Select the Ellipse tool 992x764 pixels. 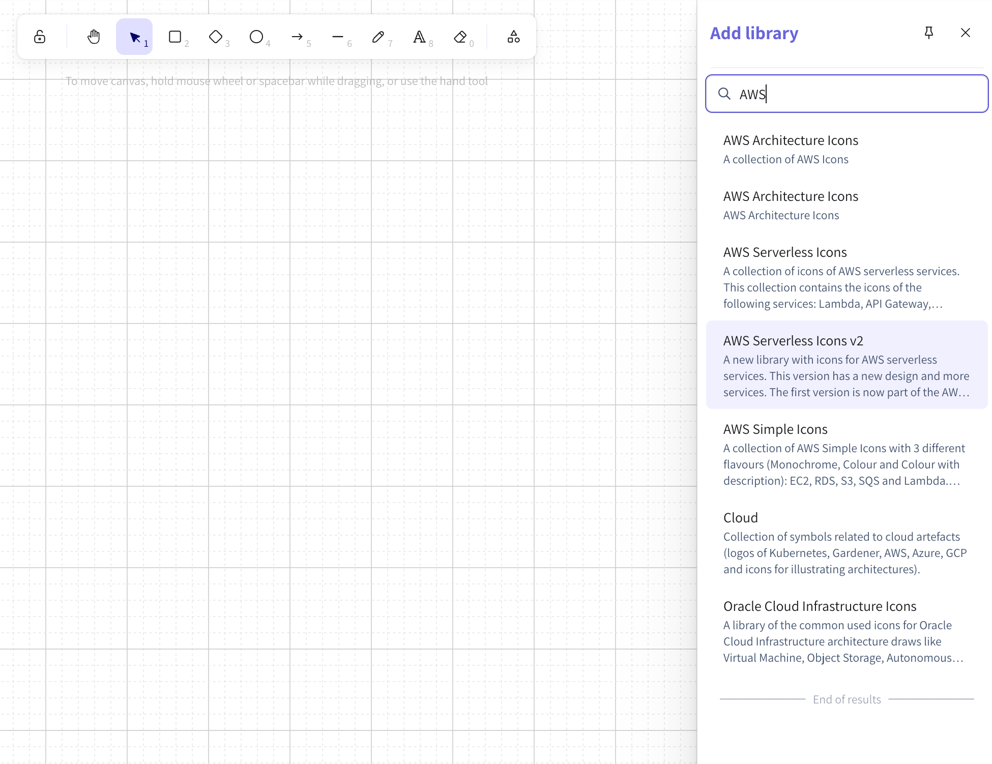pos(257,36)
